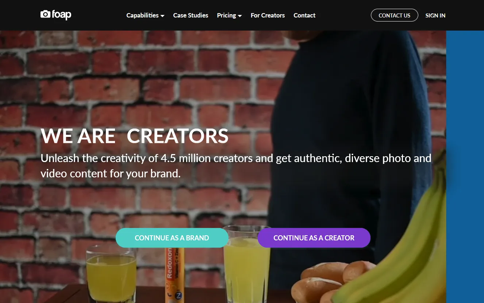
Task: Click SIGN IN in the header
Action: click(435, 15)
